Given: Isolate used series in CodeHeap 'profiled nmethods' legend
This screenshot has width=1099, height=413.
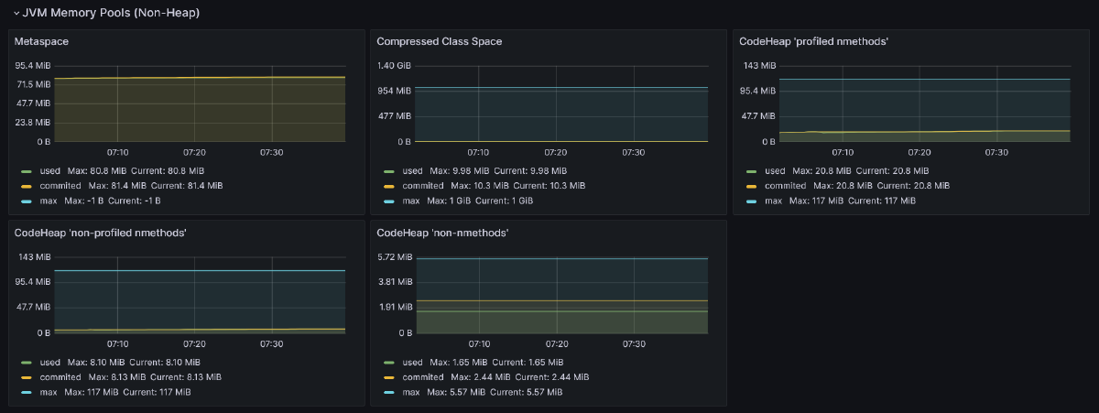Looking at the screenshot, I should [x=775, y=171].
